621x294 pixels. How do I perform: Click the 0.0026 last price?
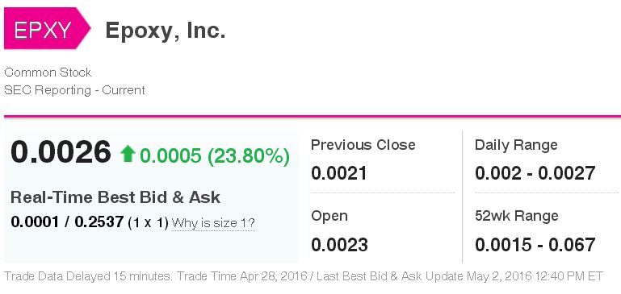61,152
